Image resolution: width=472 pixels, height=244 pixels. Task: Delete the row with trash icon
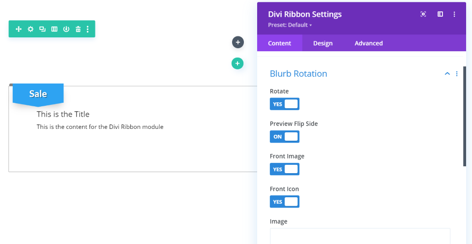(78, 29)
